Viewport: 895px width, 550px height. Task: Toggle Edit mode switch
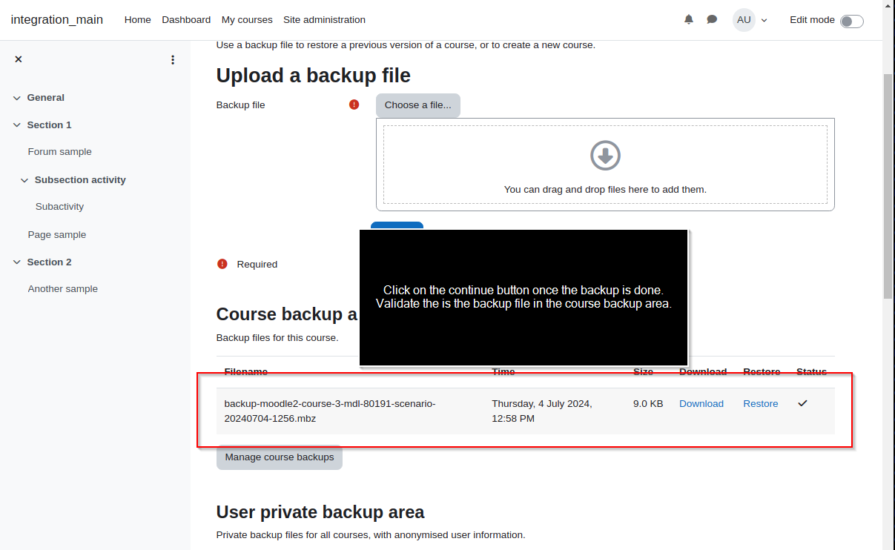click(x=851, y=21)
